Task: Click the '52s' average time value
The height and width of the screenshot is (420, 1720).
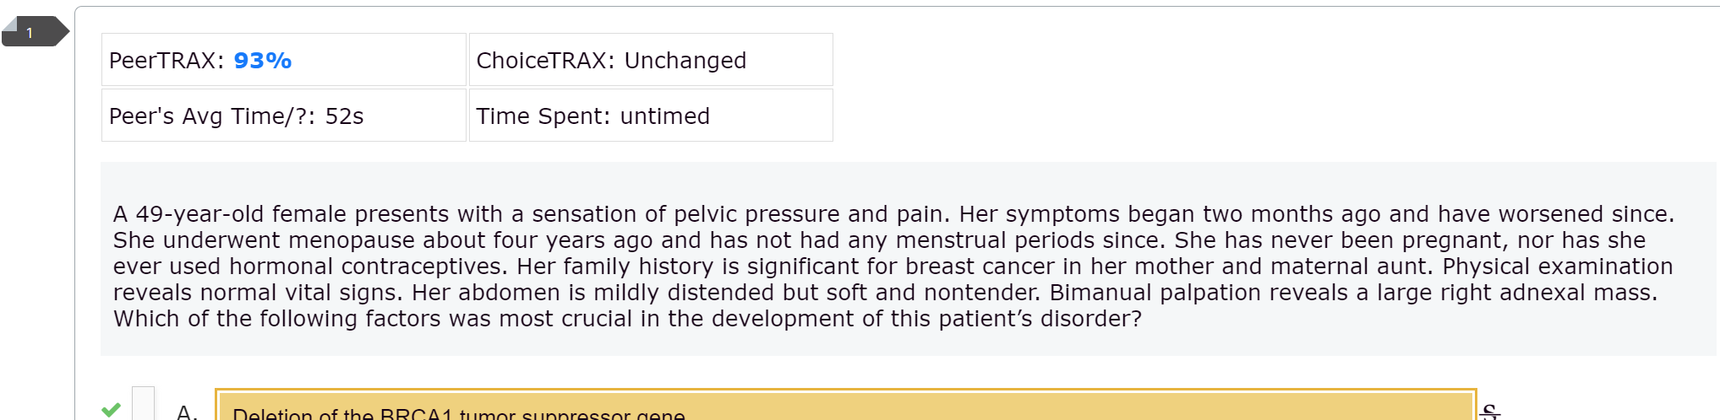Action: point(345,116)
